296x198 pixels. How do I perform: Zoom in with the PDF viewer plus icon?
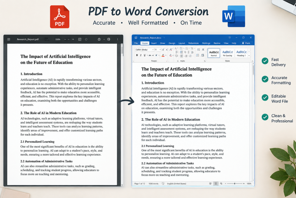pos(73,39)
